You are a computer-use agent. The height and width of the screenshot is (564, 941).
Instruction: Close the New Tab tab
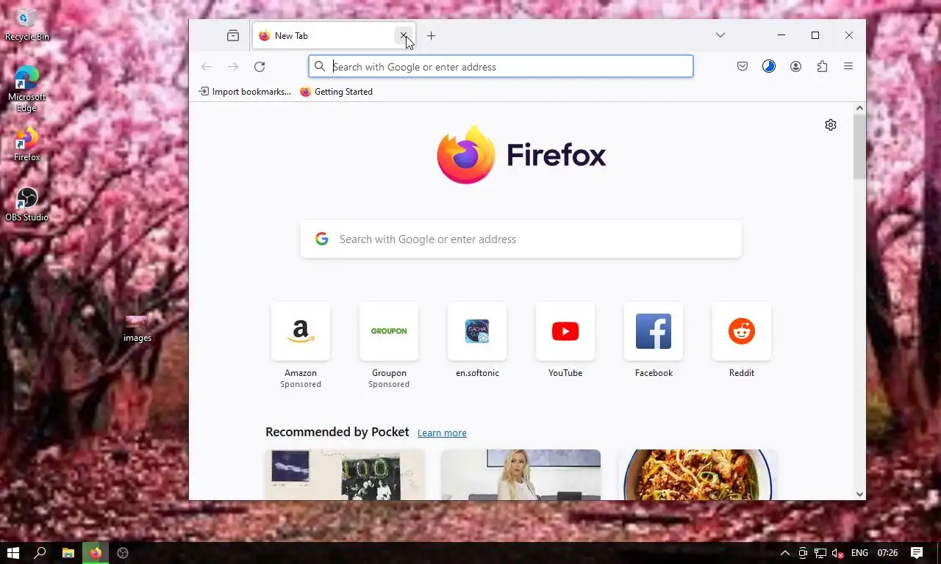[x=404, y=35]
